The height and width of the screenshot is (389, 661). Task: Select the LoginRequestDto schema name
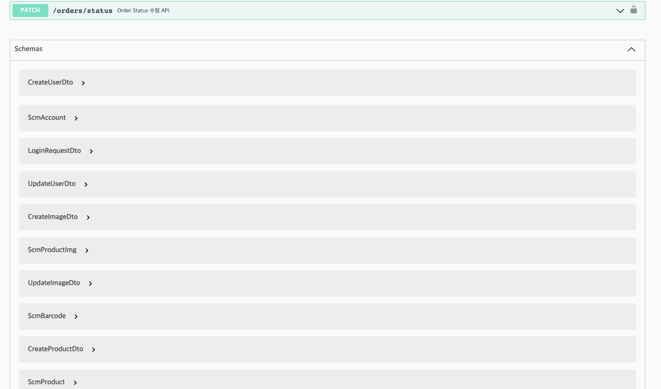tap(54, 151)
